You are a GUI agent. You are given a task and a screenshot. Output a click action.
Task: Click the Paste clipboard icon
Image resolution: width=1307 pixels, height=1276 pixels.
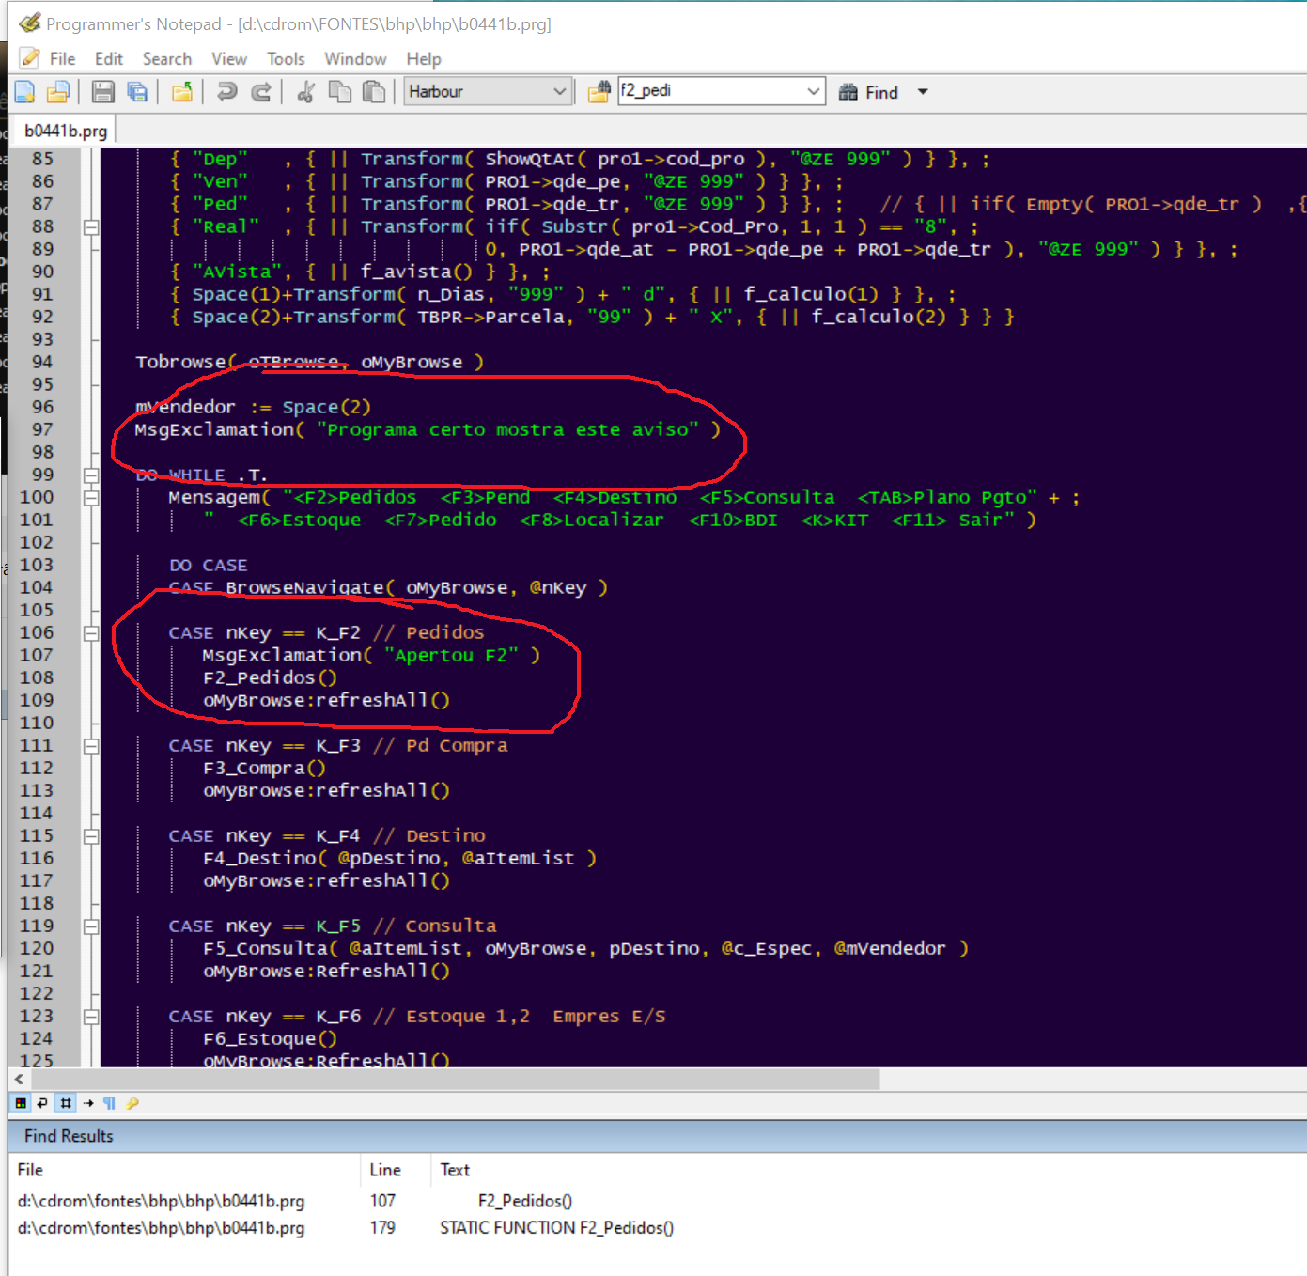click(x=374, y=92)
